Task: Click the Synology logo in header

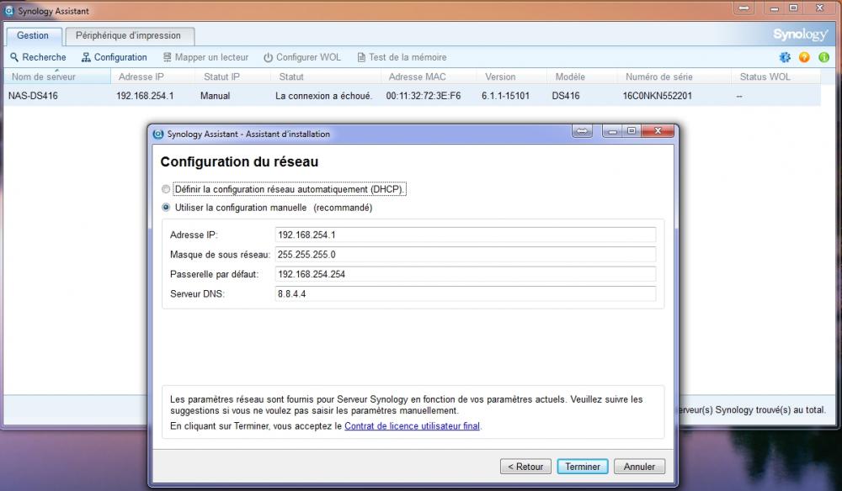Action: tap(801, 34)
